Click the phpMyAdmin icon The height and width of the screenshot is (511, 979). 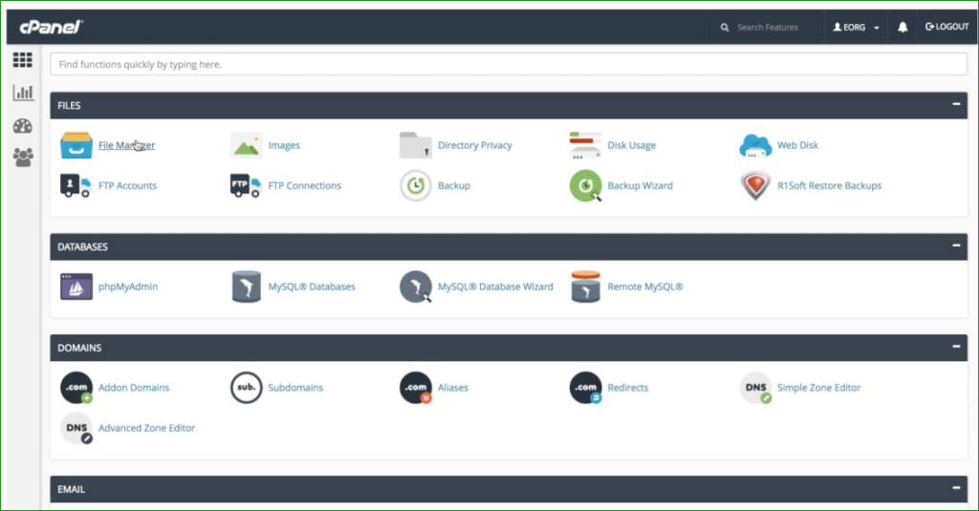click(76, 287)
